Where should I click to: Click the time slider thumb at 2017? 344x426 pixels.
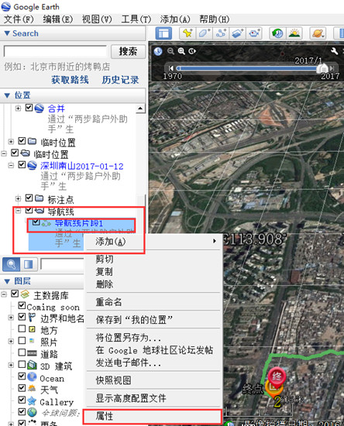[x=323, y=68]
